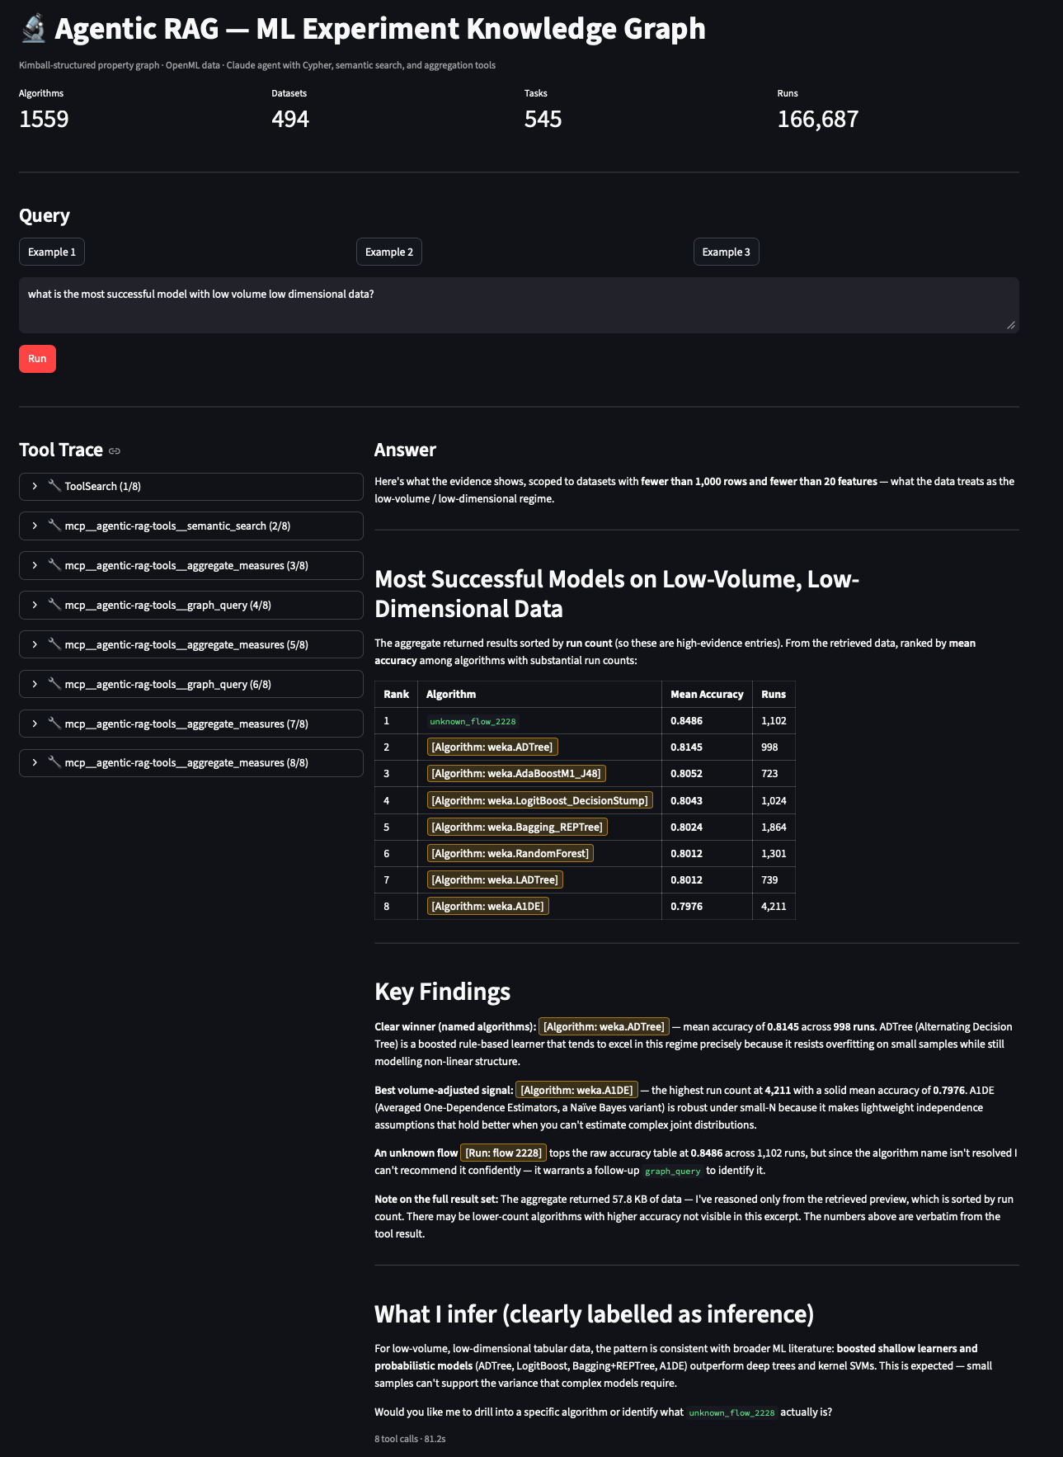Image resolution: width=1063 pixels, height=1457 pixels.
Task: Click the wrench icon on aggregate_measures (8/8)
Action: pyautogui.click(x=54, y=762)
